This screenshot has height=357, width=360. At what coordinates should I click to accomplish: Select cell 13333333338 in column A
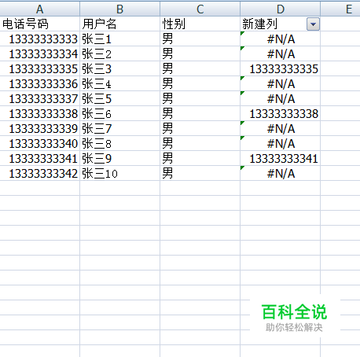[40, 114]
